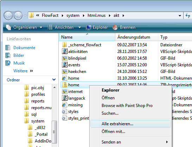This screenshot has width=192, height=147.
Task: Select system folder in tree
Action: point(38,121)
